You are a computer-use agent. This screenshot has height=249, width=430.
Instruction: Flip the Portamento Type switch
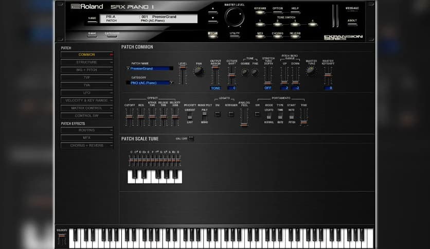click(280, 116)
